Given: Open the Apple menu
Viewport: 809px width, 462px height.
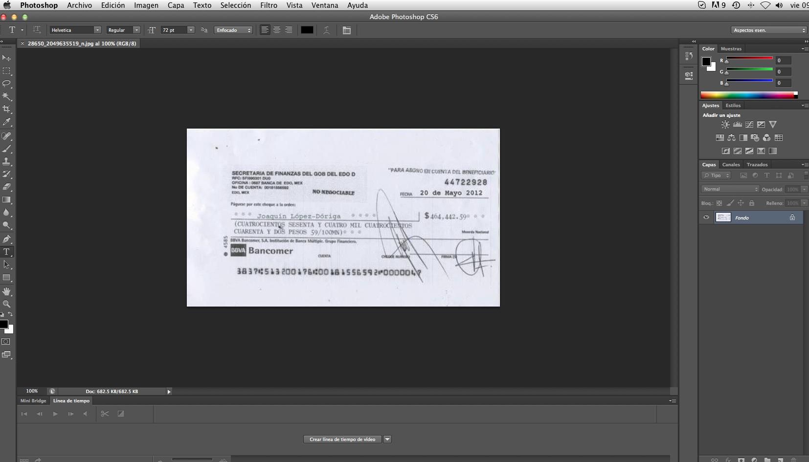Looking at the screenshot, I should (x=7, y=5).
